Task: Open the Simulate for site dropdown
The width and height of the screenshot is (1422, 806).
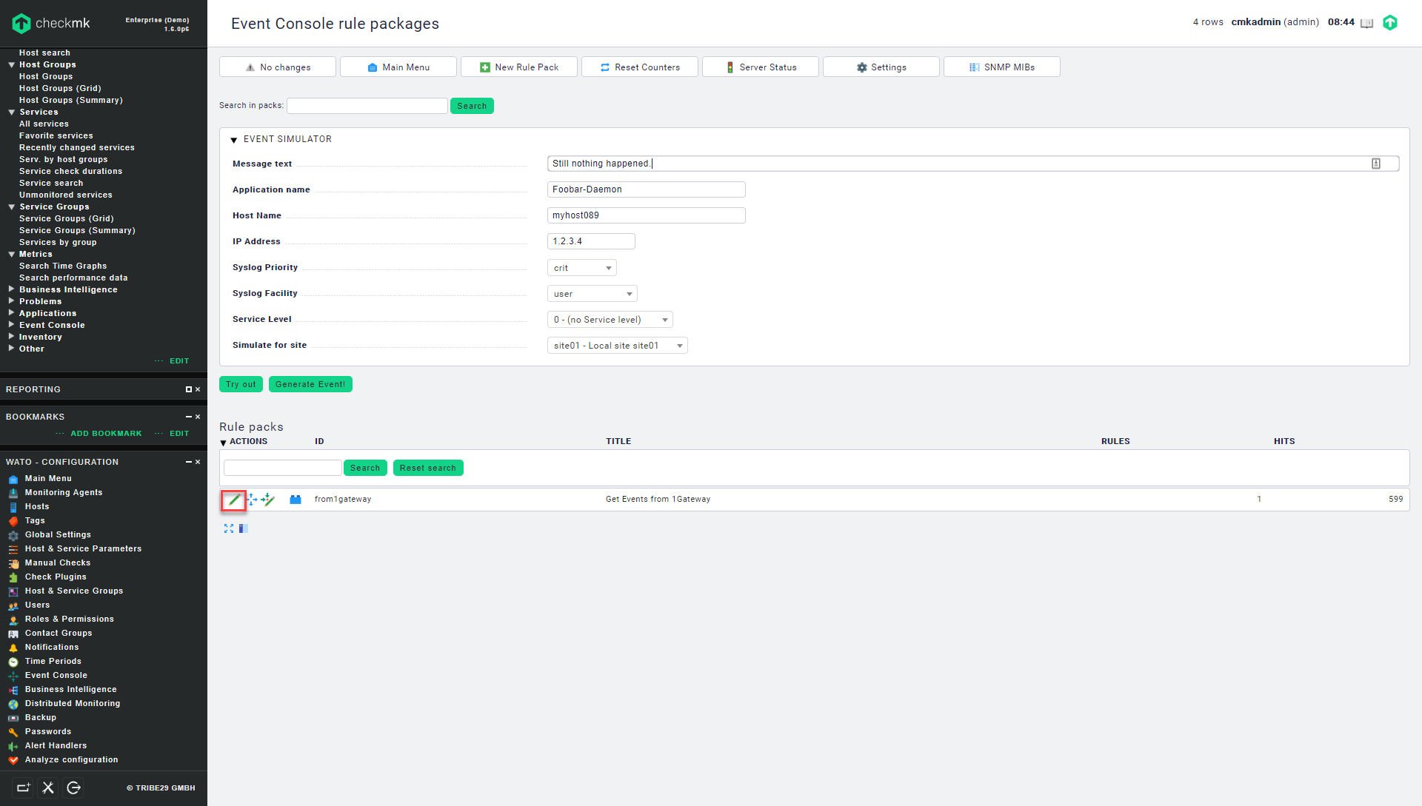Action: [x=617, y=346]
